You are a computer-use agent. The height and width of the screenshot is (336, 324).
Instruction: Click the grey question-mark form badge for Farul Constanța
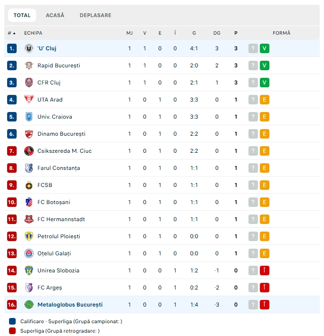pos(253,168)
